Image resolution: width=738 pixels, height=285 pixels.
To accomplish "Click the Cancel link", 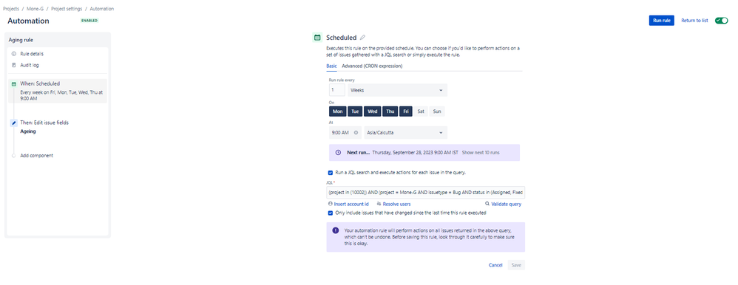I will click(495, 265).
